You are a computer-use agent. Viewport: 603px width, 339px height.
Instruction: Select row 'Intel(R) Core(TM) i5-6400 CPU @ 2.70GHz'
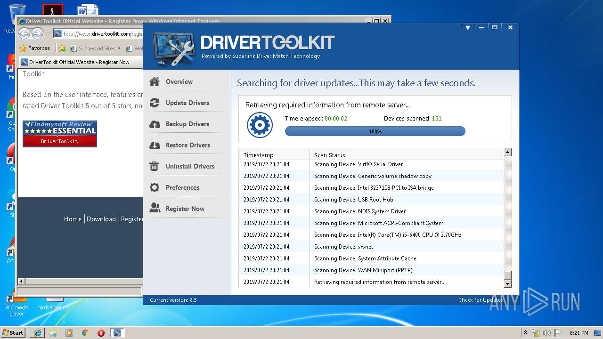371,235
